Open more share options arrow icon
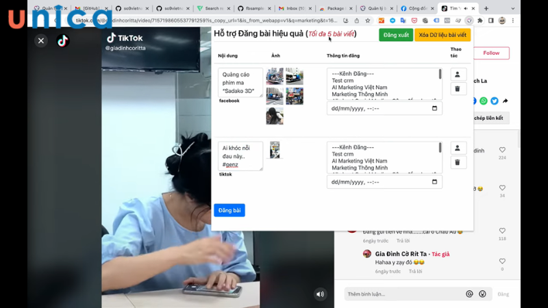The height and width of the screenshot is (308, 548). coord(506,101)
